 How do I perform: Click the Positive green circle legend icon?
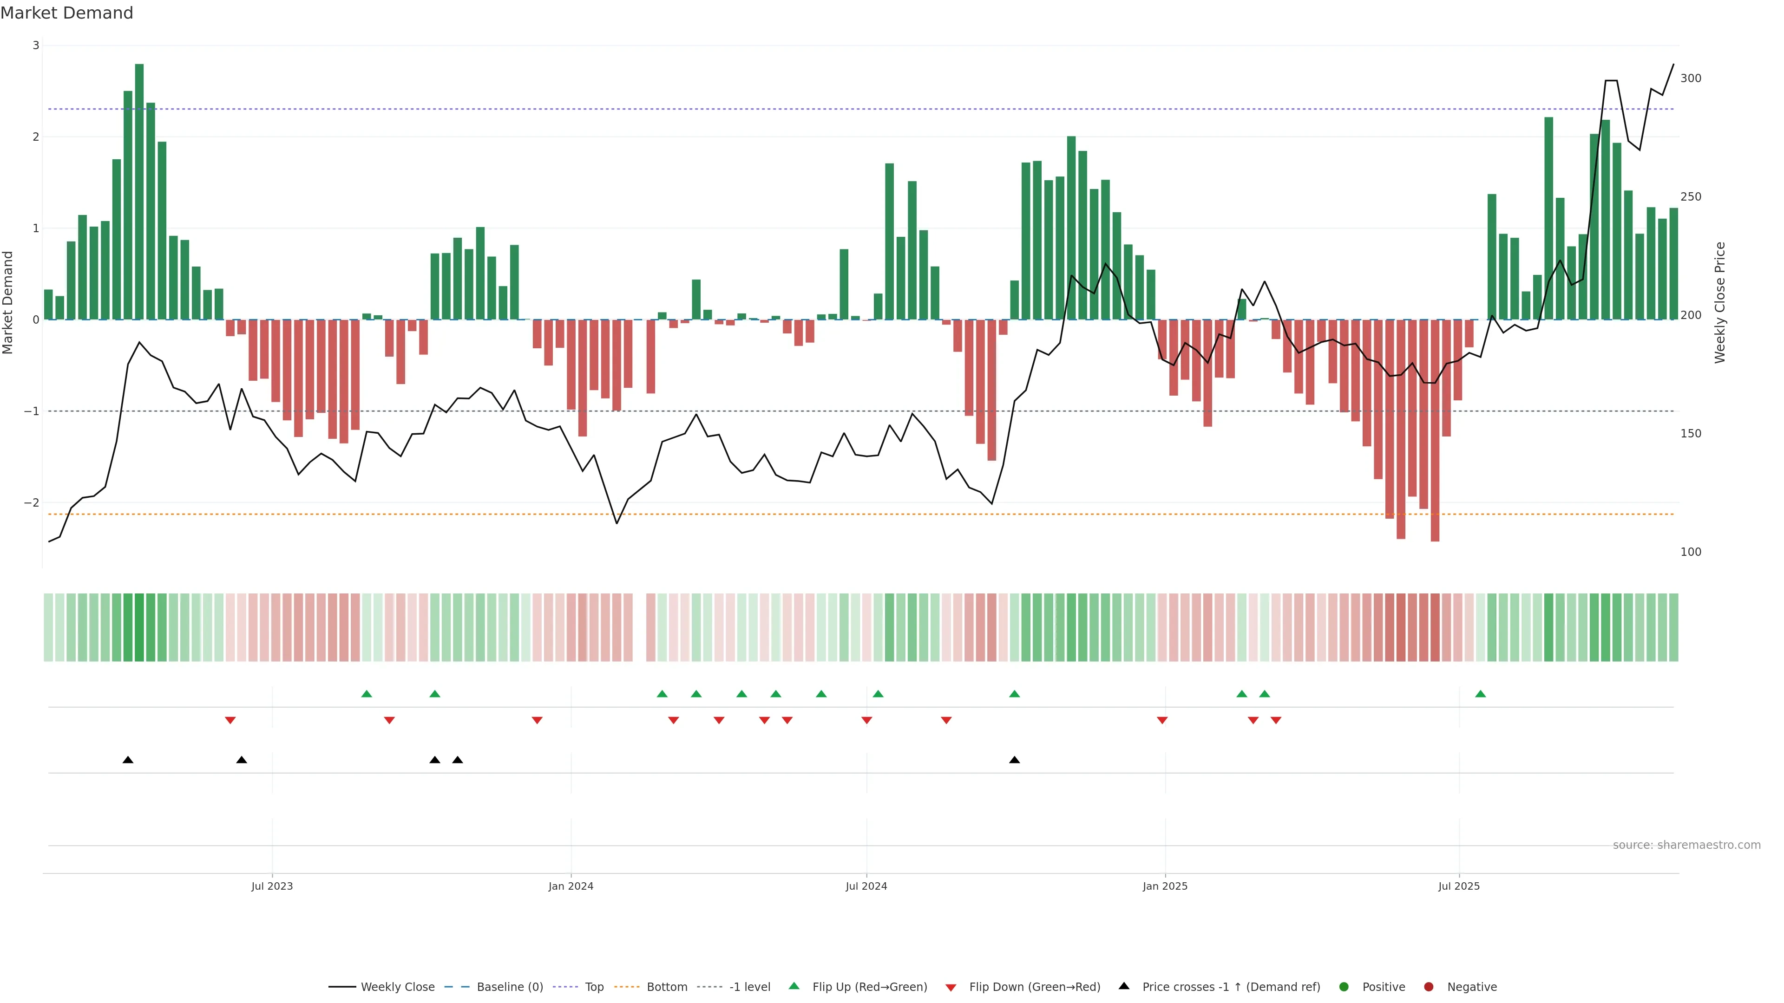(1344, 986)
